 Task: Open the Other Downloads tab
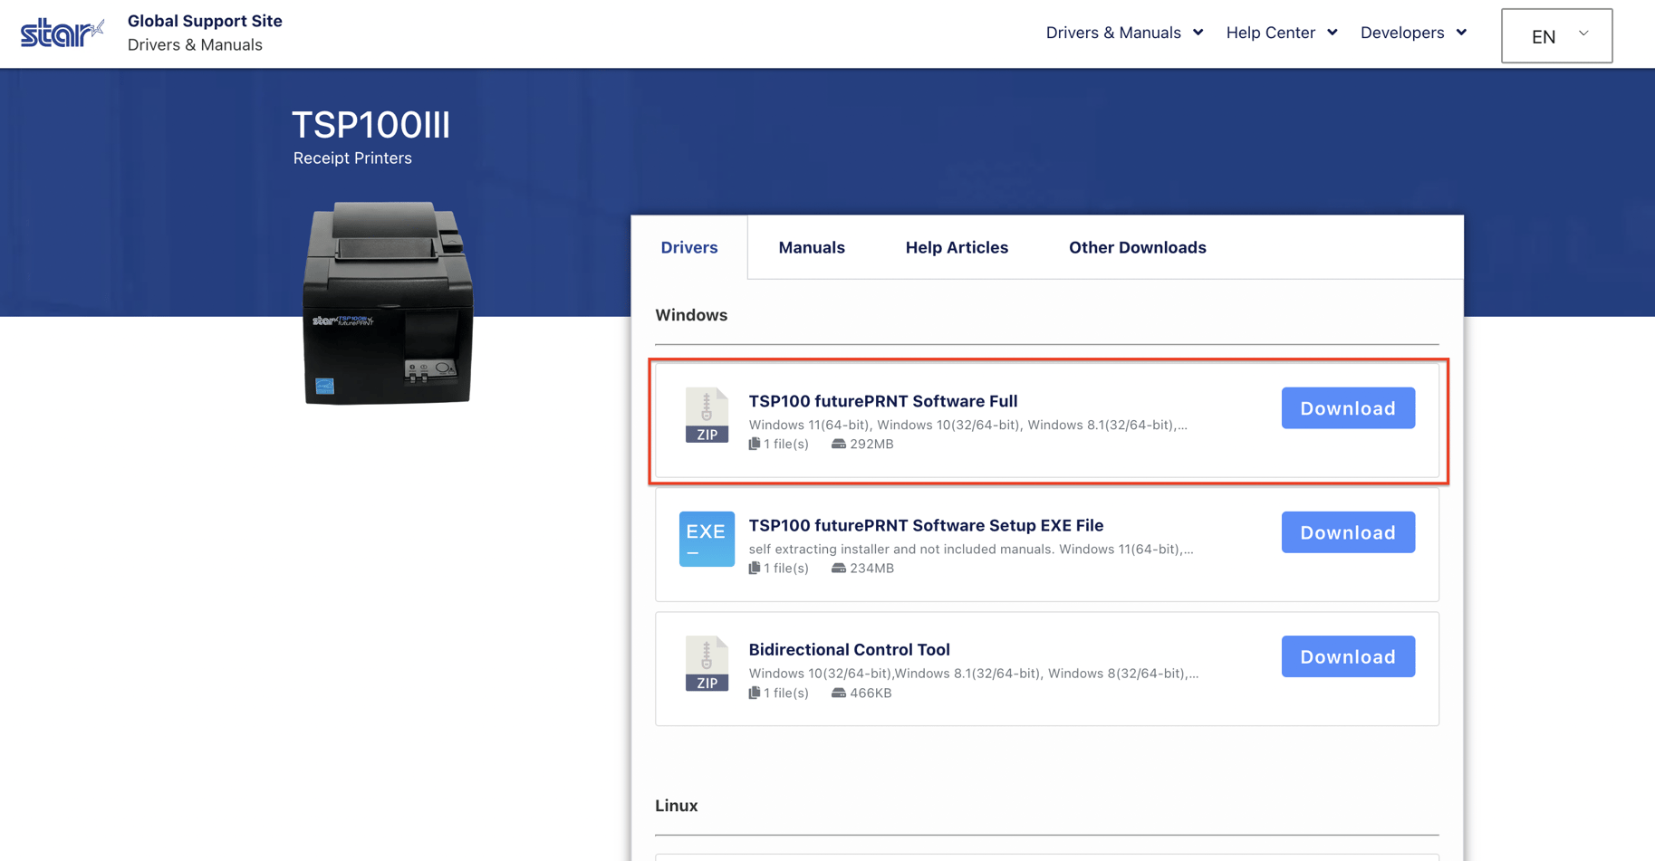[x=1137, y=247]
